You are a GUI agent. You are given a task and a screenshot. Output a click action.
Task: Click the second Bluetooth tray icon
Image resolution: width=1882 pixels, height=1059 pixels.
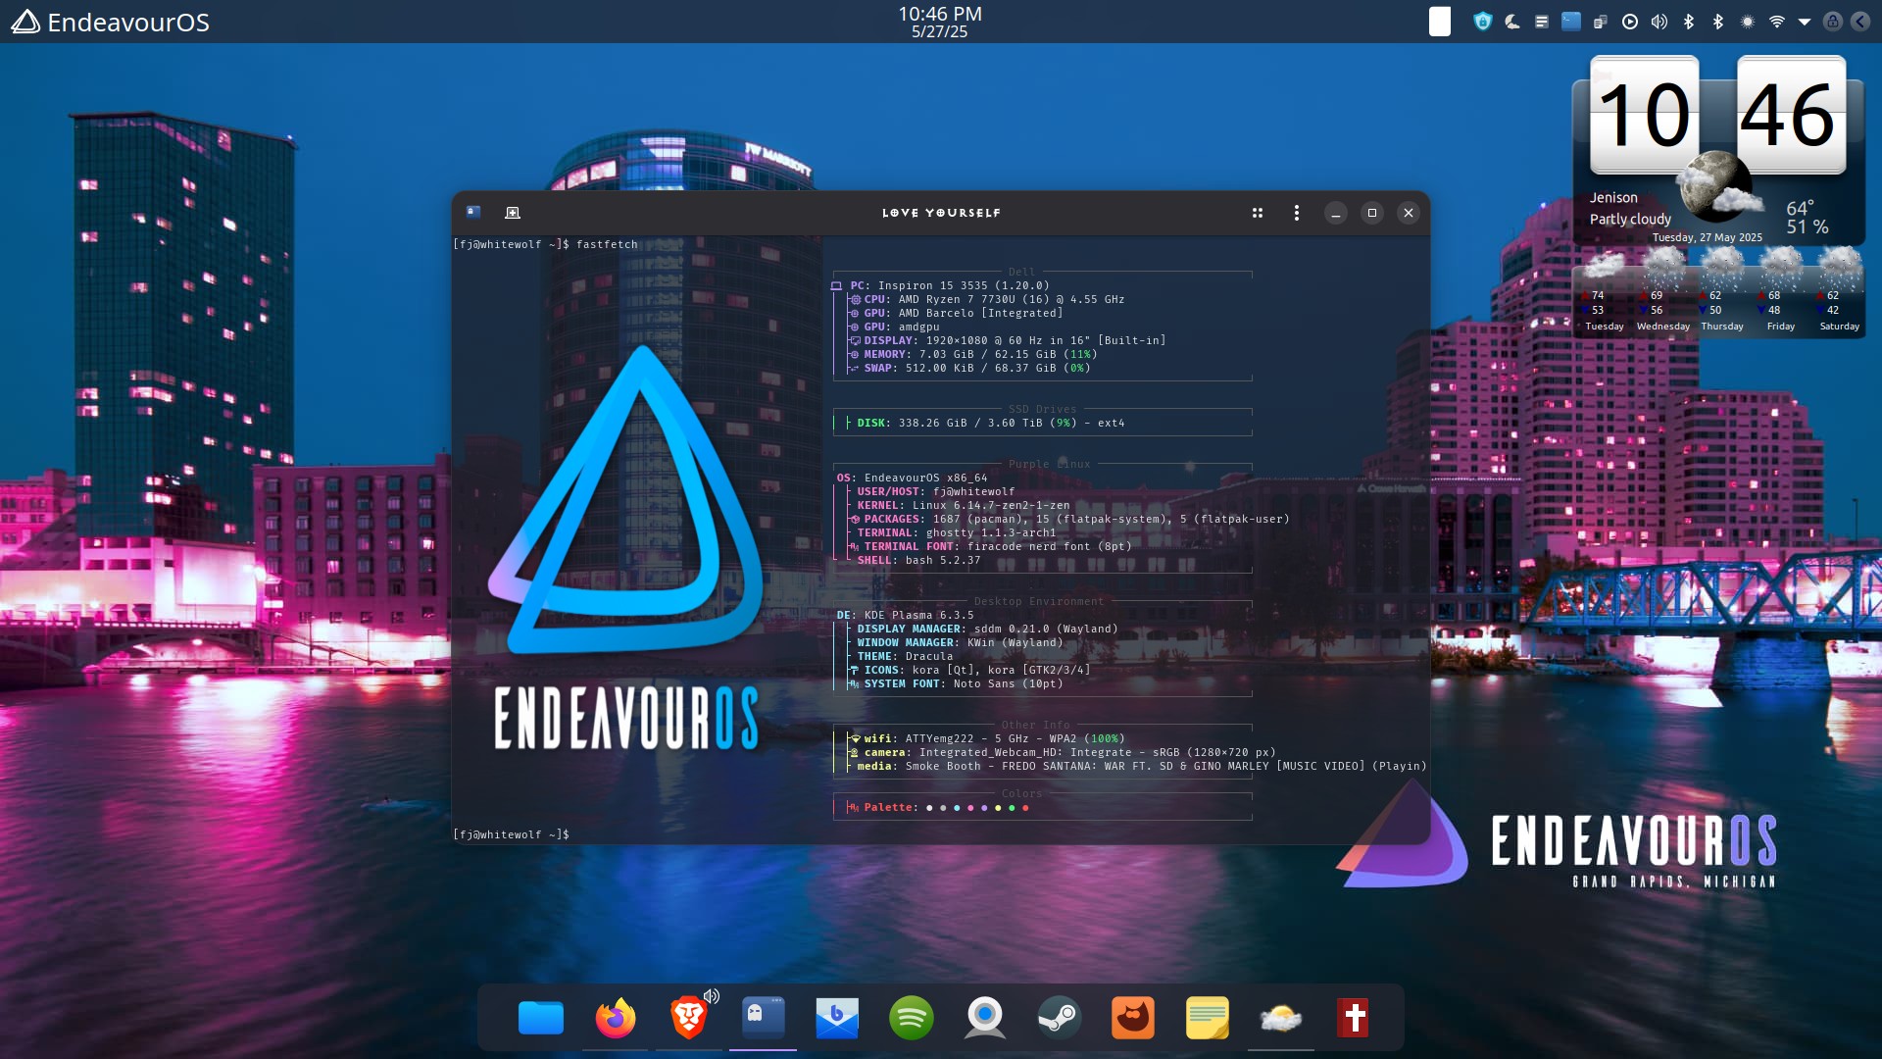(1718, 22)
